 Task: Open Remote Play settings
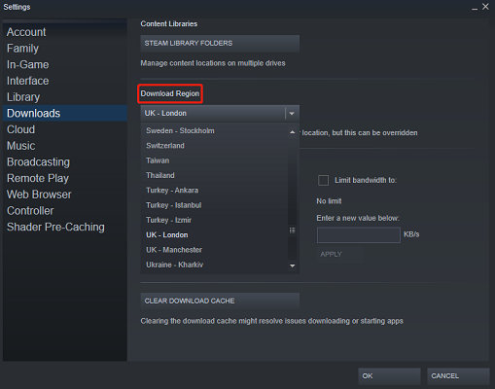(x=65, y=178)
